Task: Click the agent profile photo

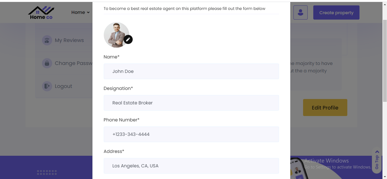Action: (116, 35)
